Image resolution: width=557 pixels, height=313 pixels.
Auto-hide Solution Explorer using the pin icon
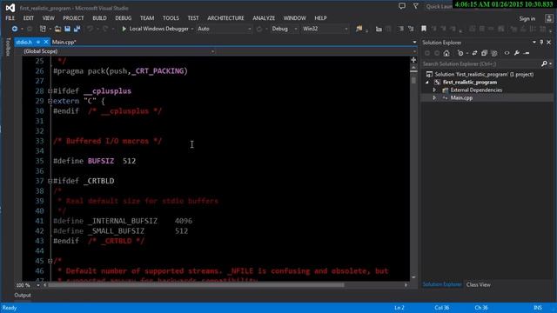[541, 43]
